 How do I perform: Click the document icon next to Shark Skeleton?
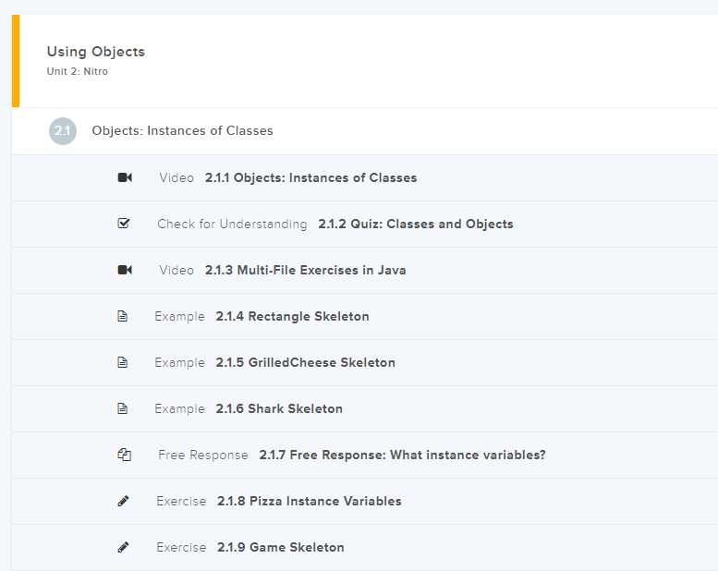click(123, 408)
